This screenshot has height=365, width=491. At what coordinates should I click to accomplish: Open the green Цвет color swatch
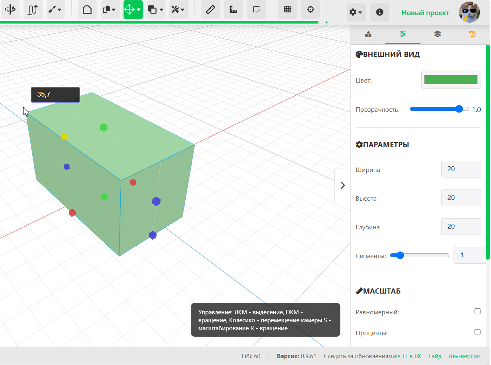(x=451, y=80)
